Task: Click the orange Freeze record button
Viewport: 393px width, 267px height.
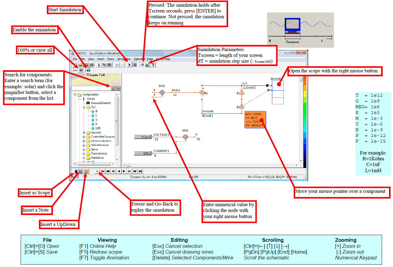Action: click(97, 171)
